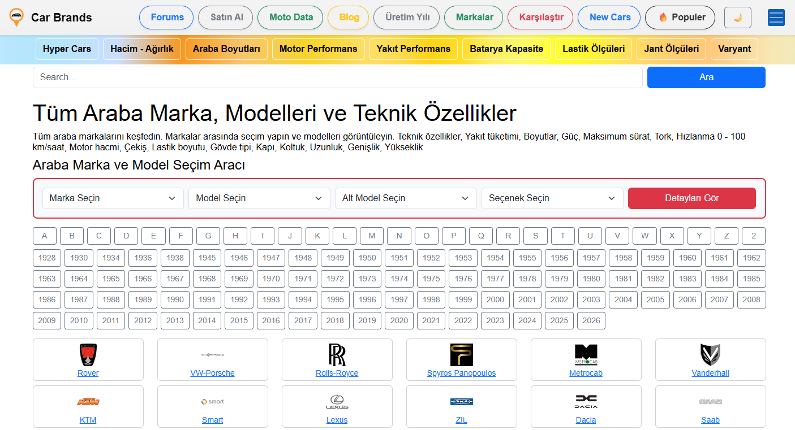Select the year 1999 button

point(463,299)
